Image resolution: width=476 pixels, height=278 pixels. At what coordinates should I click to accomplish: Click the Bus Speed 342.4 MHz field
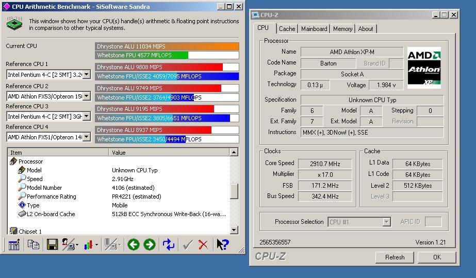point(325,197)
